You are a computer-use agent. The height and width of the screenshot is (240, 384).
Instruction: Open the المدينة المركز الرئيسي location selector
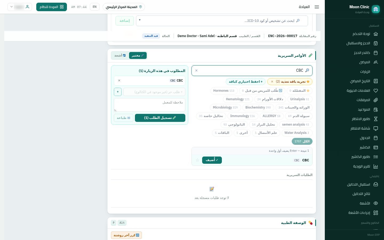tap(124, 7)
